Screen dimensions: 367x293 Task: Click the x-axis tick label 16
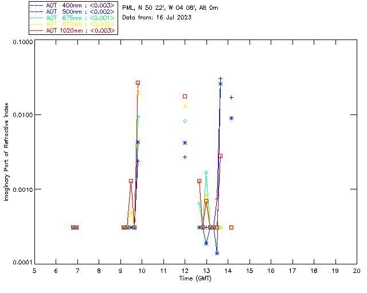271,271
